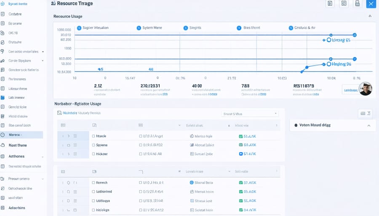The image size is (379, 216).
Task: Open the Lati inenev sidebar entry
Action: (16, 97)
